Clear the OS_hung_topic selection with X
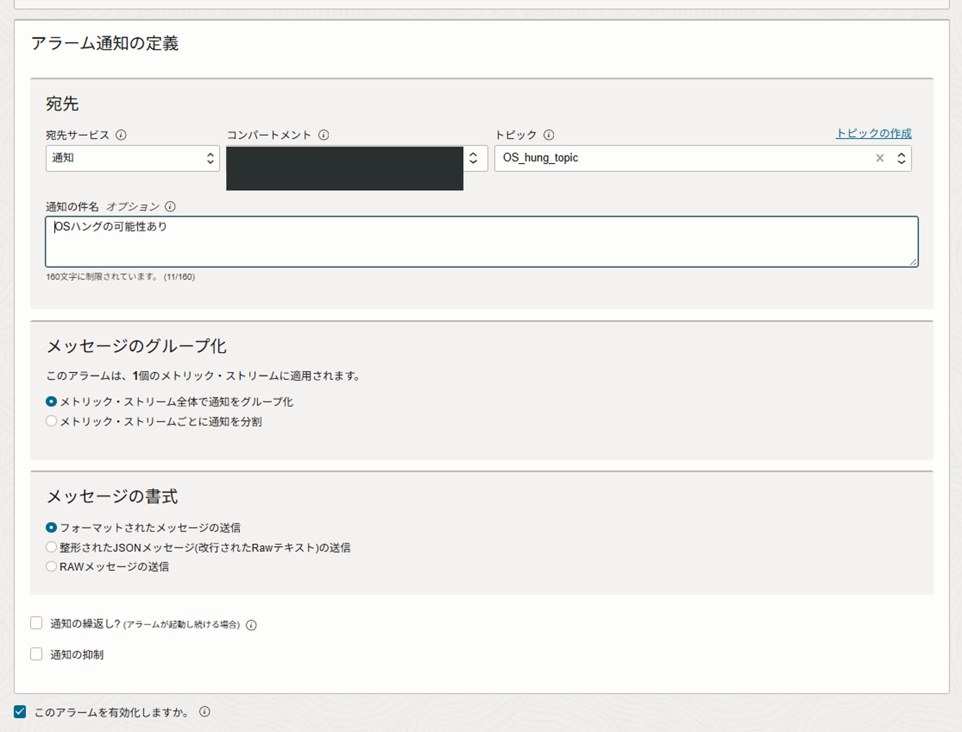 (880, 158)
